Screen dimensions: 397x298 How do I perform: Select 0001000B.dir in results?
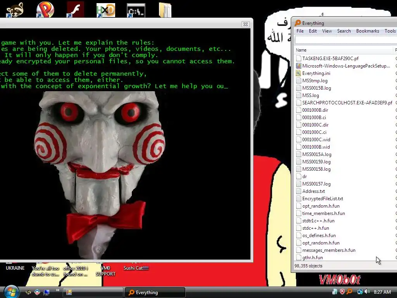coord(315,110)
